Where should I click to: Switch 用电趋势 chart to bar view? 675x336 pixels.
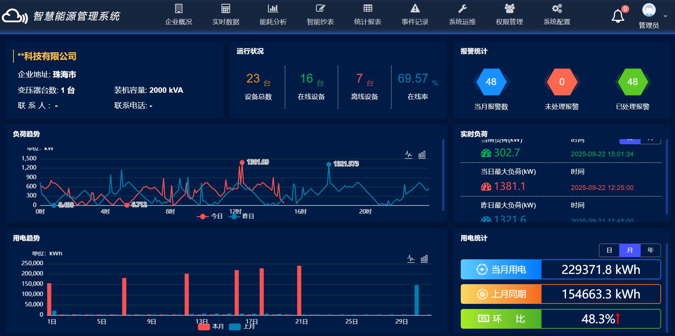coord(424,259)
